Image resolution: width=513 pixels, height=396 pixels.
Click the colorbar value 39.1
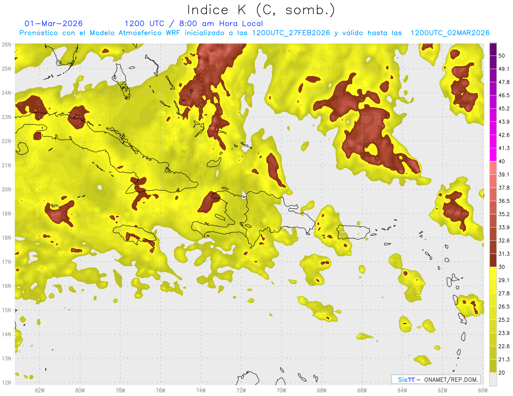click(x=504, y=175)
